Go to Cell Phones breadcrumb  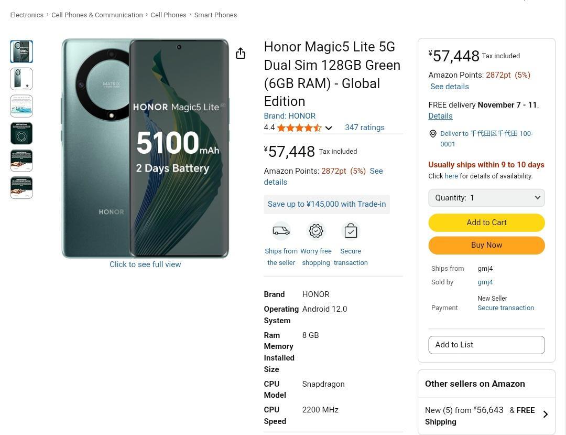(x=168, y=15)
